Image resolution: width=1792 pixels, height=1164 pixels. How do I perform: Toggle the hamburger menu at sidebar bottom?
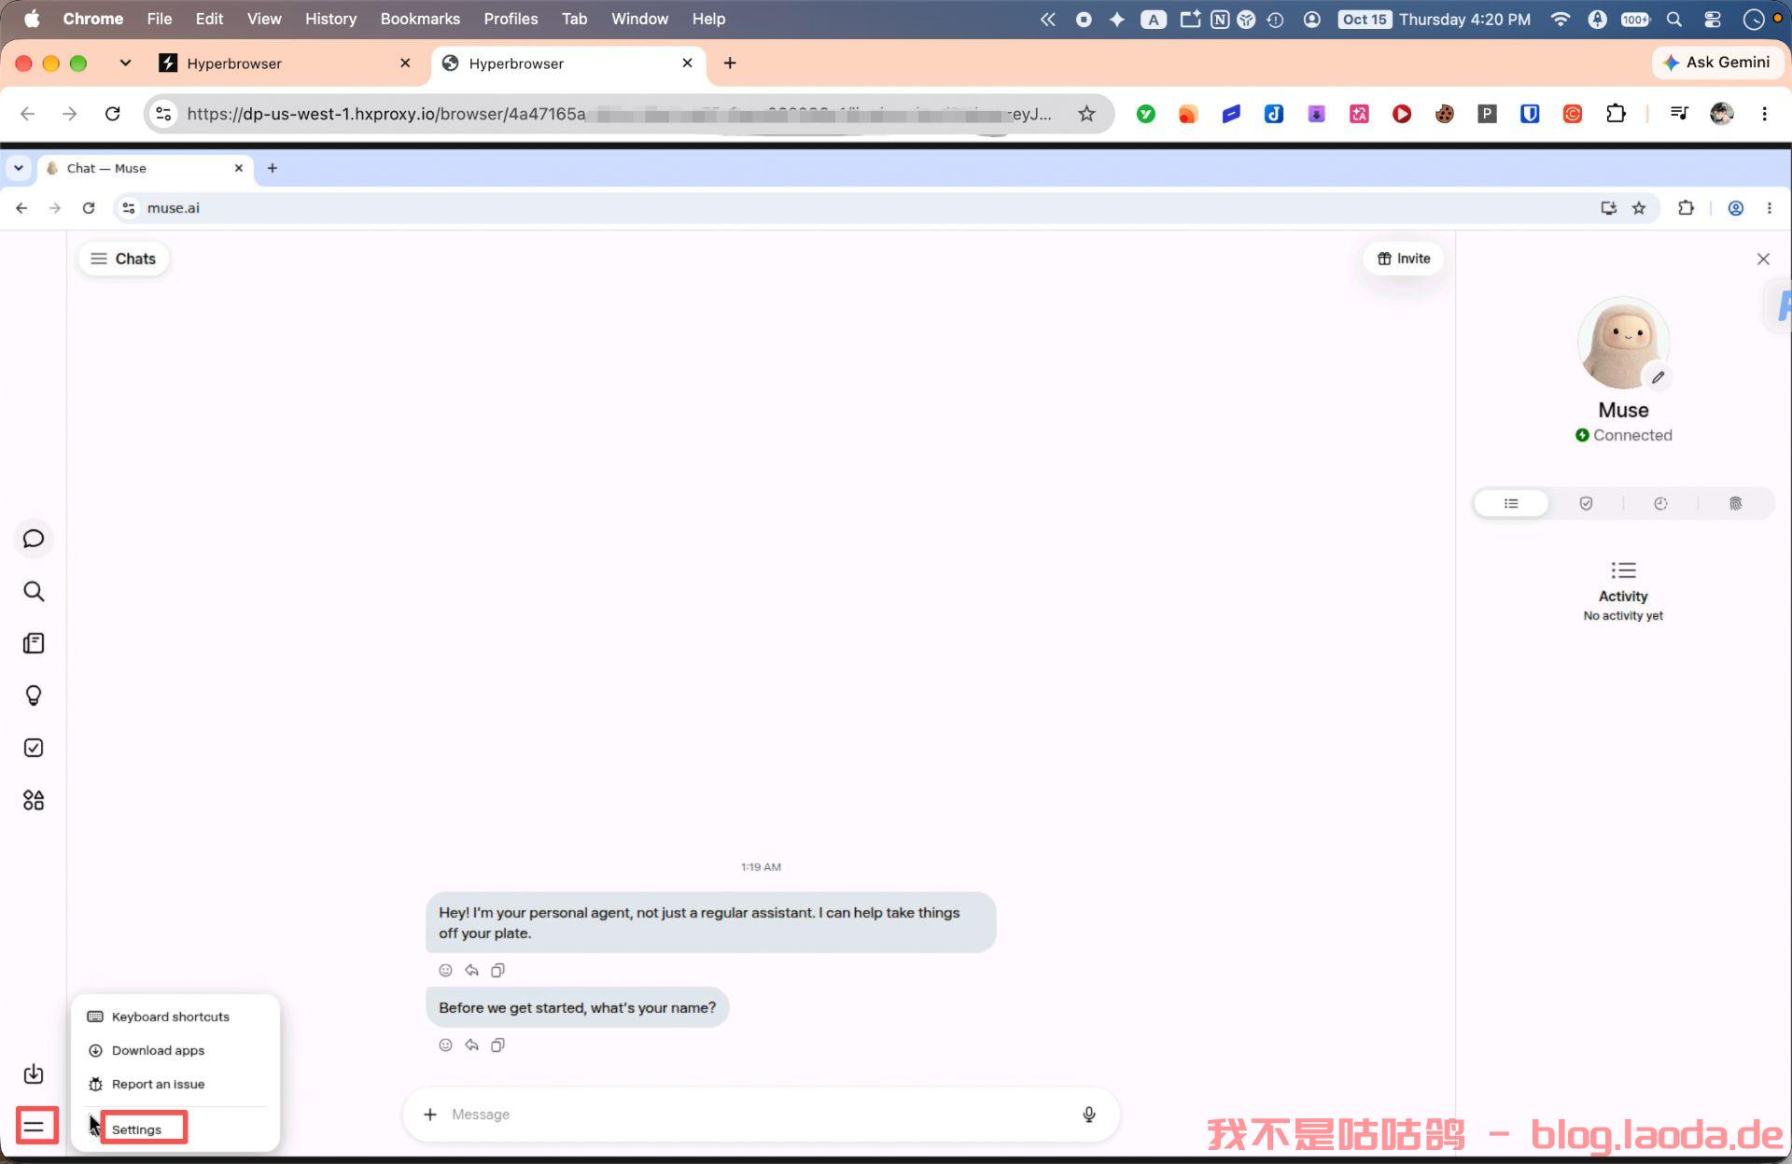[x=34, y=1127]
